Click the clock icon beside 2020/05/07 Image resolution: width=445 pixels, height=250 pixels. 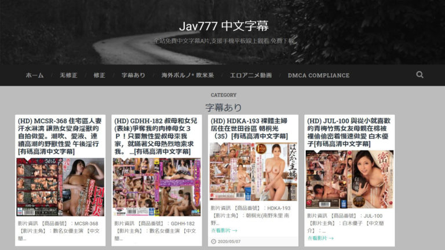point(213,241)
